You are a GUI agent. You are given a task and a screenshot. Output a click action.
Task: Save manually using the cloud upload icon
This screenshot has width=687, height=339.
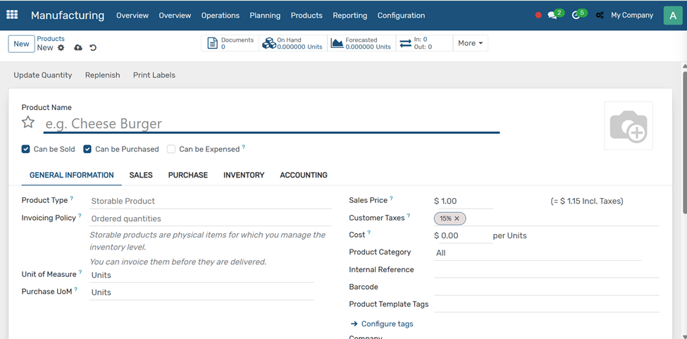[x=78, y=48]
